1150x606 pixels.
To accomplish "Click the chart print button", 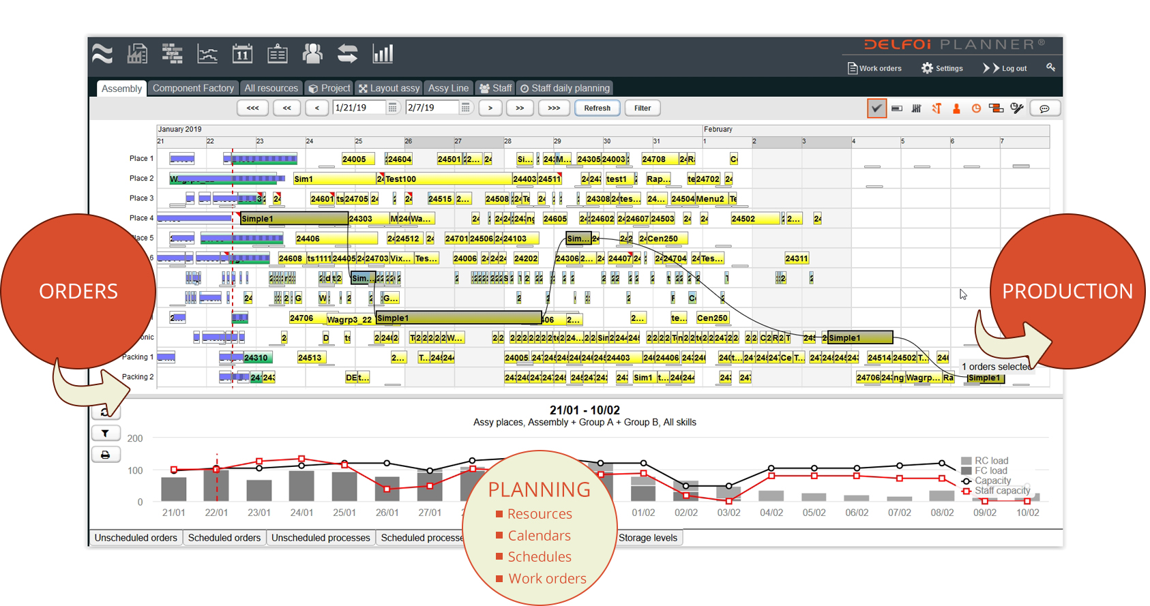I will tap(105, 455).
